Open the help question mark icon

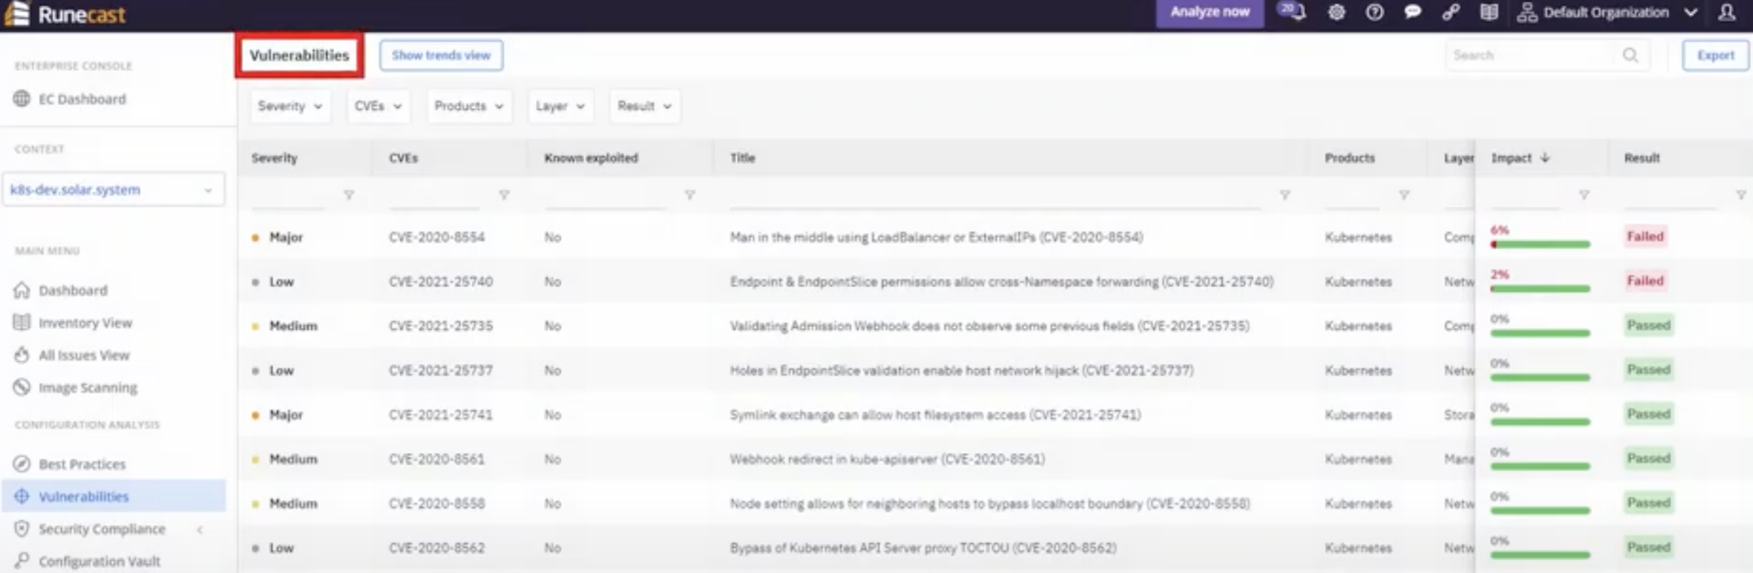[1374, 12]
